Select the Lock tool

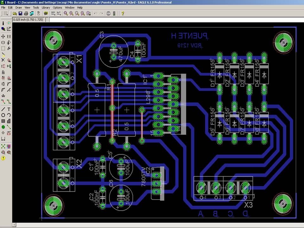3,72
